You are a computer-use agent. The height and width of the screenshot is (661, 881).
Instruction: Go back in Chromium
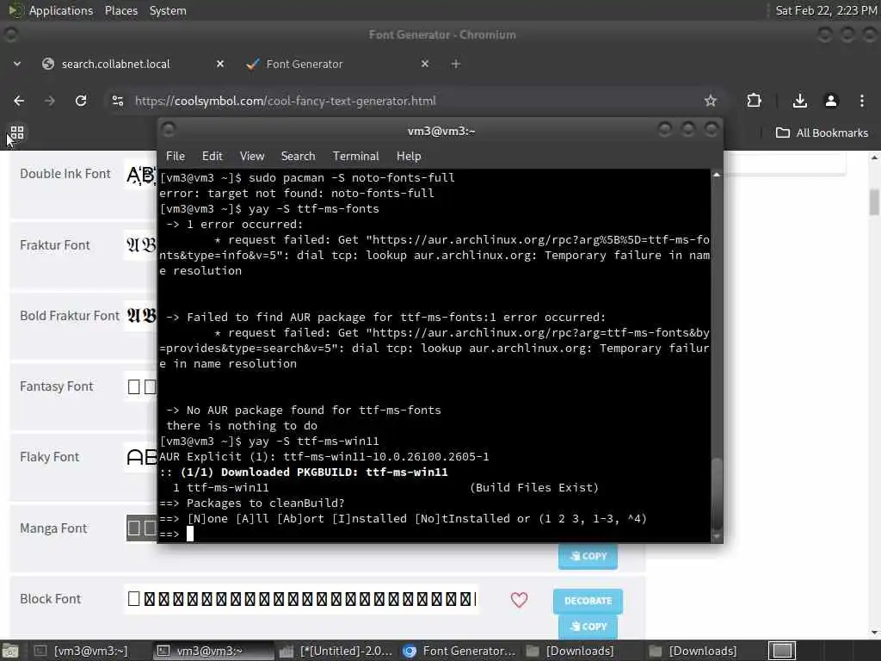point(19,101)
